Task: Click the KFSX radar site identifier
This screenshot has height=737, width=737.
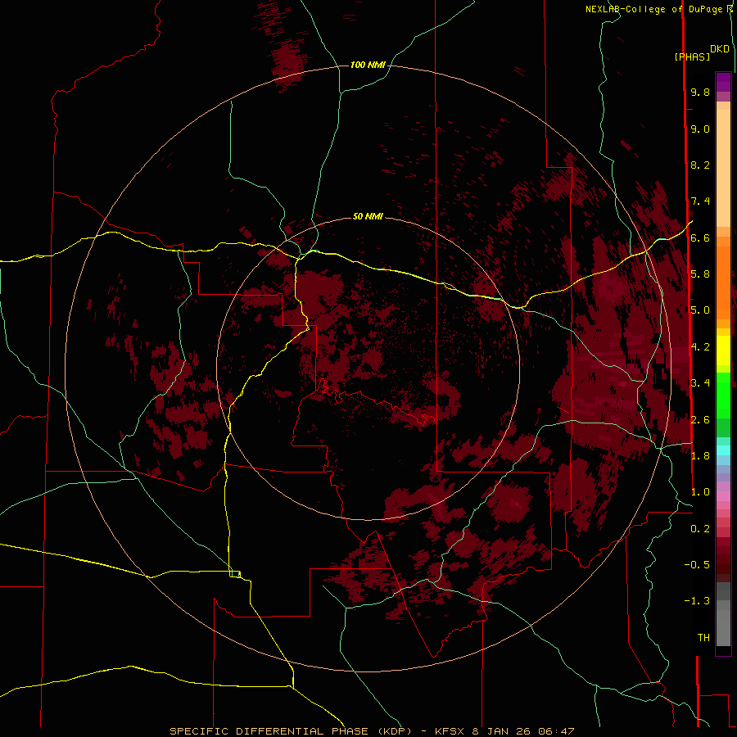Action: [x=451, y=731]
